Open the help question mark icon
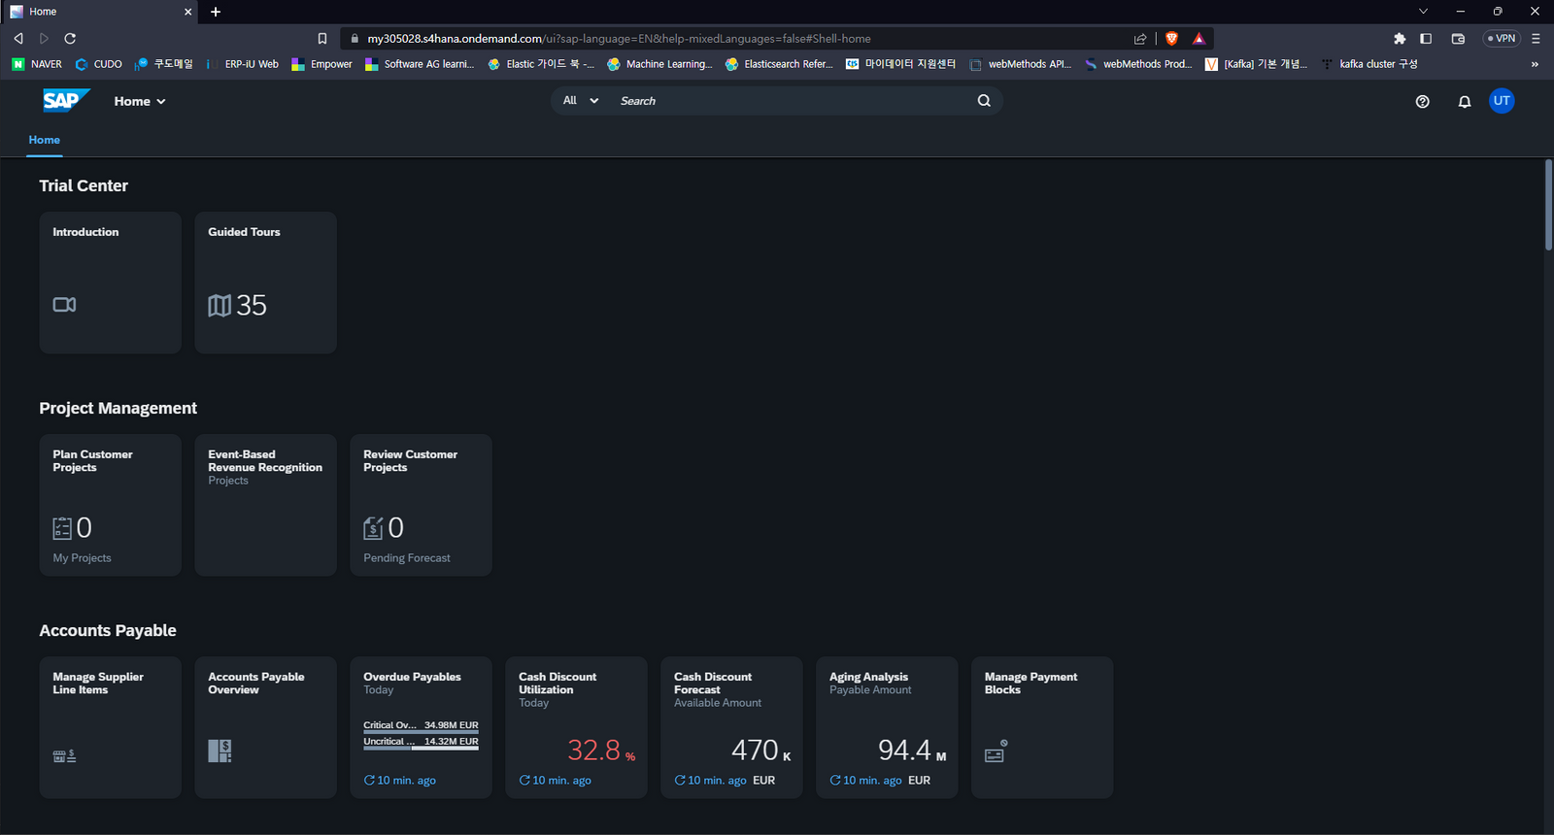This screenshot has width=1554, height=835. coord(1422,101)
